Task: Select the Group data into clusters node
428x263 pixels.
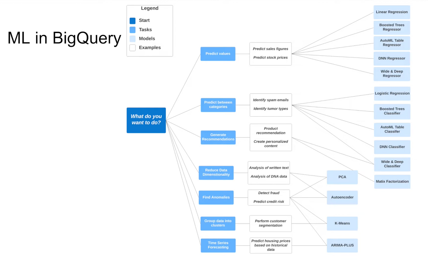Action: (x=218, y=224)
